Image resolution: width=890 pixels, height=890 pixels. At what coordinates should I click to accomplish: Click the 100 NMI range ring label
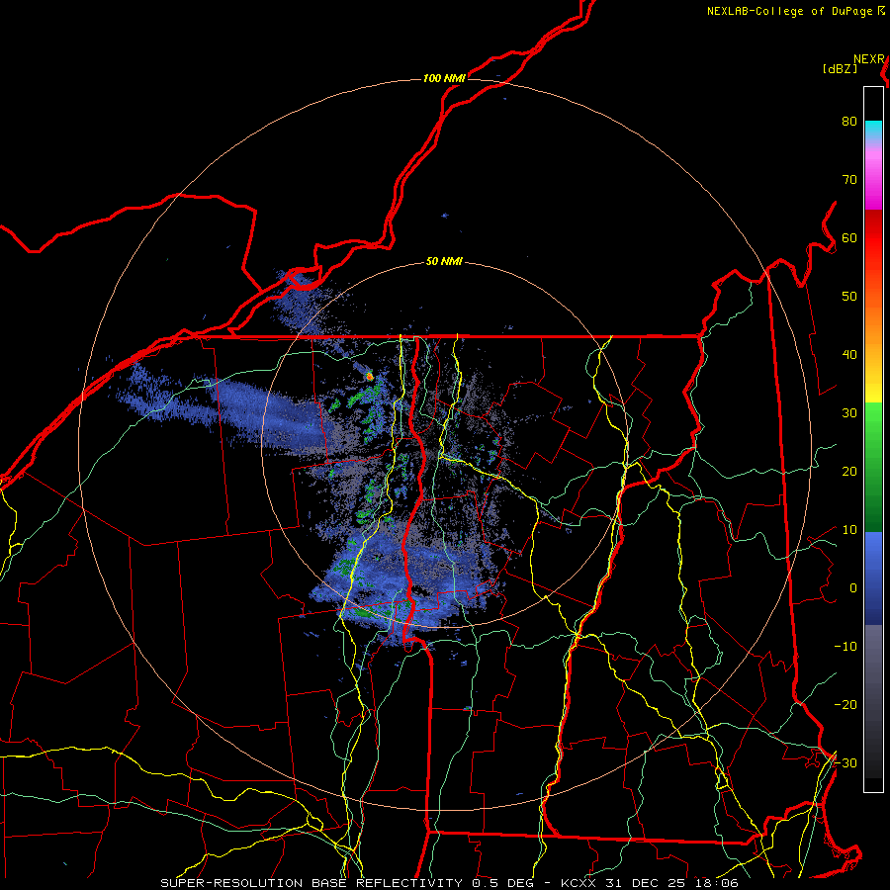tap(444, 78)
